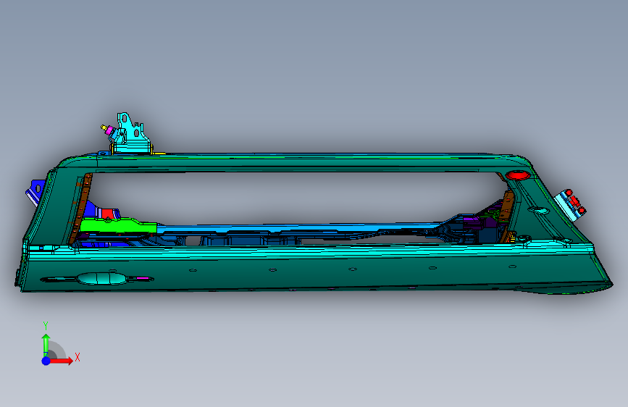Select the red circular cap on frame corner

pos(517,175)
